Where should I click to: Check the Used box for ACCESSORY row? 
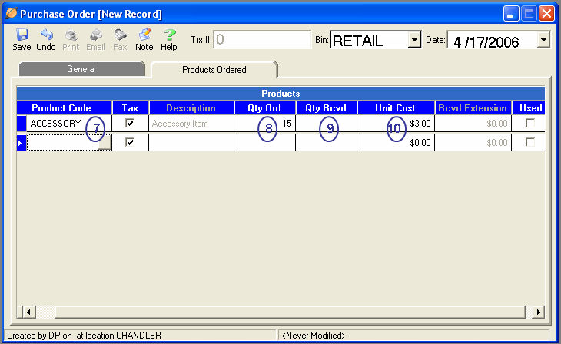529,123
